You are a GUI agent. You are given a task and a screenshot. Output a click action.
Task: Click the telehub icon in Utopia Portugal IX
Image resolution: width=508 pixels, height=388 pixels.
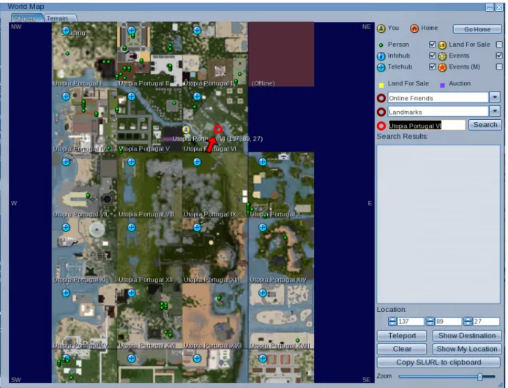point(197,161)
